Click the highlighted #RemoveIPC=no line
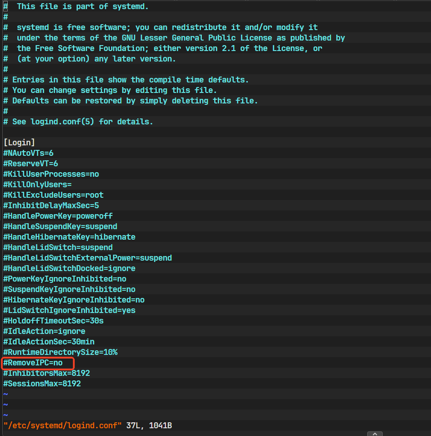The width and height of the screenshot is (431, 436). click(33, 363)
